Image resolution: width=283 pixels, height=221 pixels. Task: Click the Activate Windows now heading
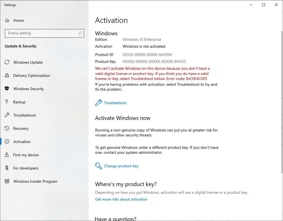(123, 118)
